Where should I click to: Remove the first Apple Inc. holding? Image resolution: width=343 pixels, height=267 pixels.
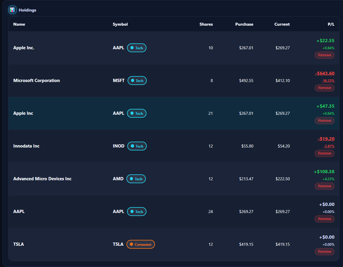[324, 55]
